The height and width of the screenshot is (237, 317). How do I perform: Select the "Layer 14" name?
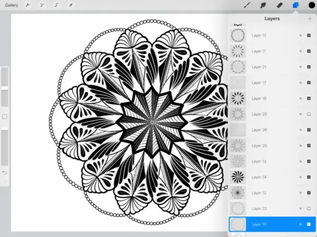(x=259, y=177)
